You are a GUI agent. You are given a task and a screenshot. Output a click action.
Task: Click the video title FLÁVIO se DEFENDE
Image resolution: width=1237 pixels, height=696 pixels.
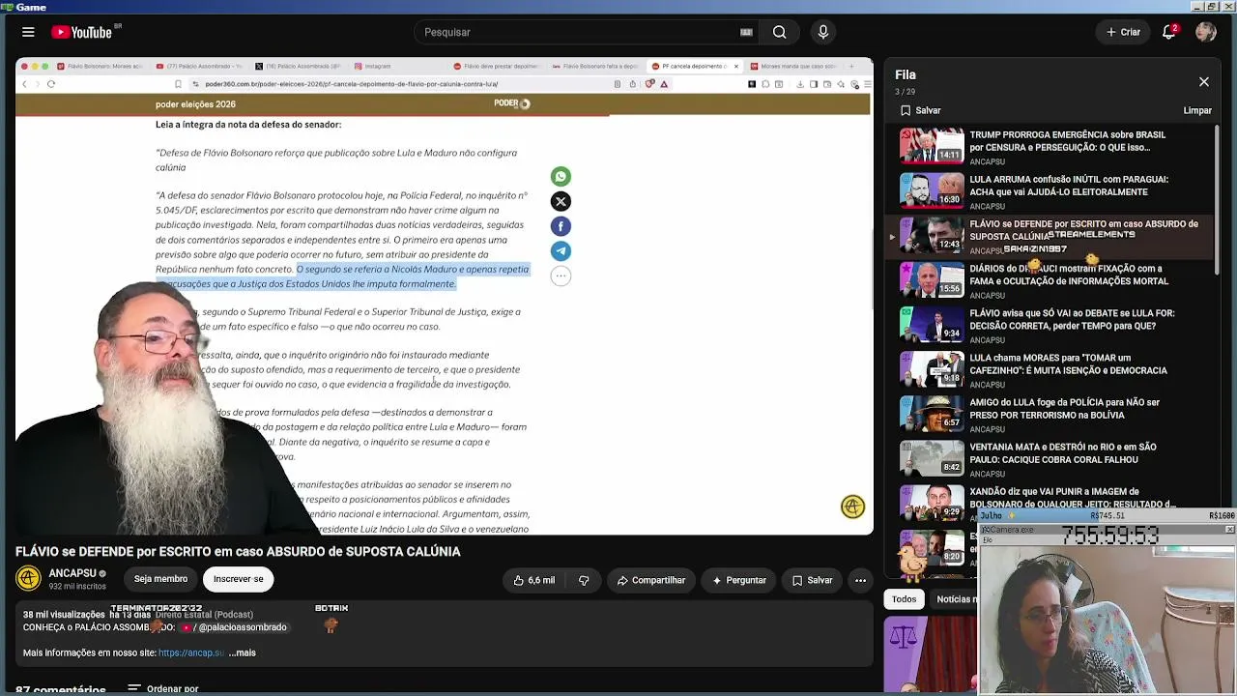[x=238, y=551]
